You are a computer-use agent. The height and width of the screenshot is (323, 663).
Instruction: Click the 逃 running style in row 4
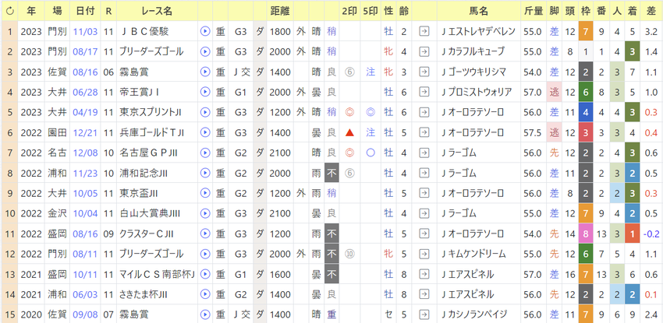[555, 92]
